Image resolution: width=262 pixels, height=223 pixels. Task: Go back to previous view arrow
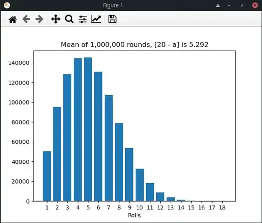(26, 19)
